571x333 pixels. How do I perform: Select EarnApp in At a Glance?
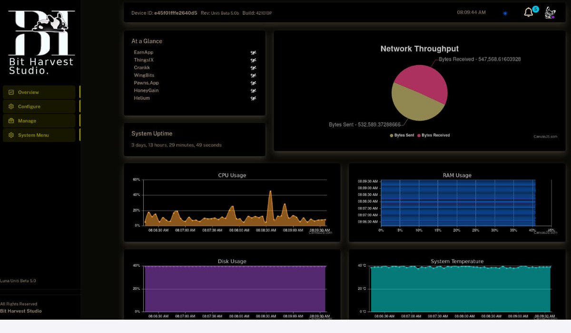coord(143,52)
